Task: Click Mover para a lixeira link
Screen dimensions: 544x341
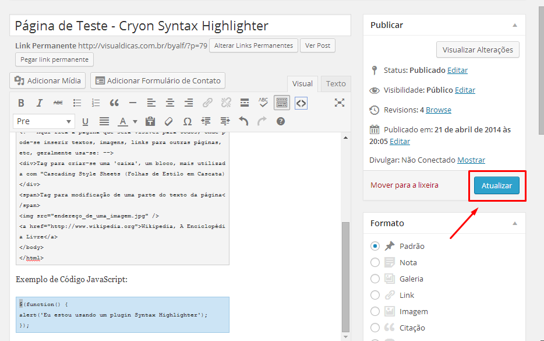Action: click(x=404, y=185)
